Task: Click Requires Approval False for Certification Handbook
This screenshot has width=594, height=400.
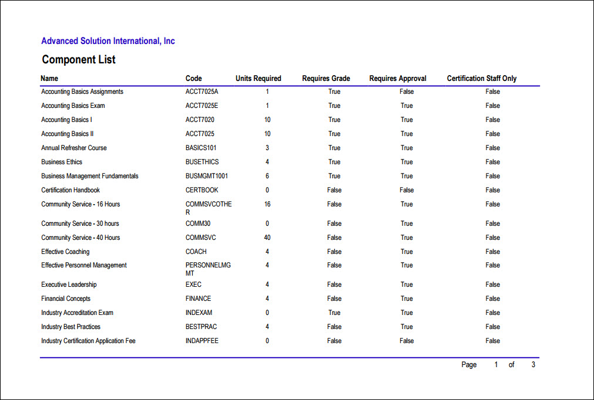Action: (x=407, y=190)
